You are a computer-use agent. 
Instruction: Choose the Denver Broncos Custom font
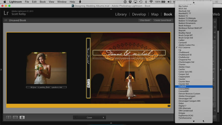click(x=194, y=94)
